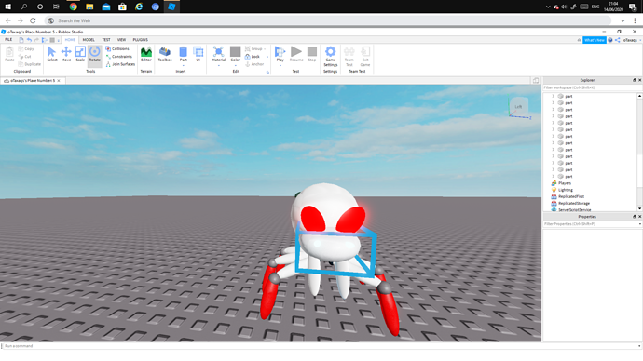Duplicate the selected object
Screen dimensions: 643x361
point(30,64)
